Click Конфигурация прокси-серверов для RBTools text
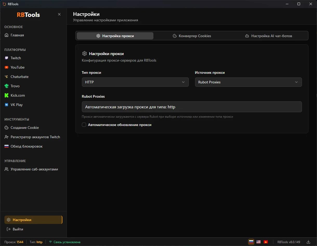317x246 pixels. 119,60
